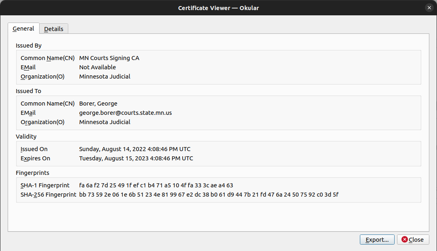This screenshot has width=437, height=251.
Task: Click the Borer, George common name value
Action: 98,104
